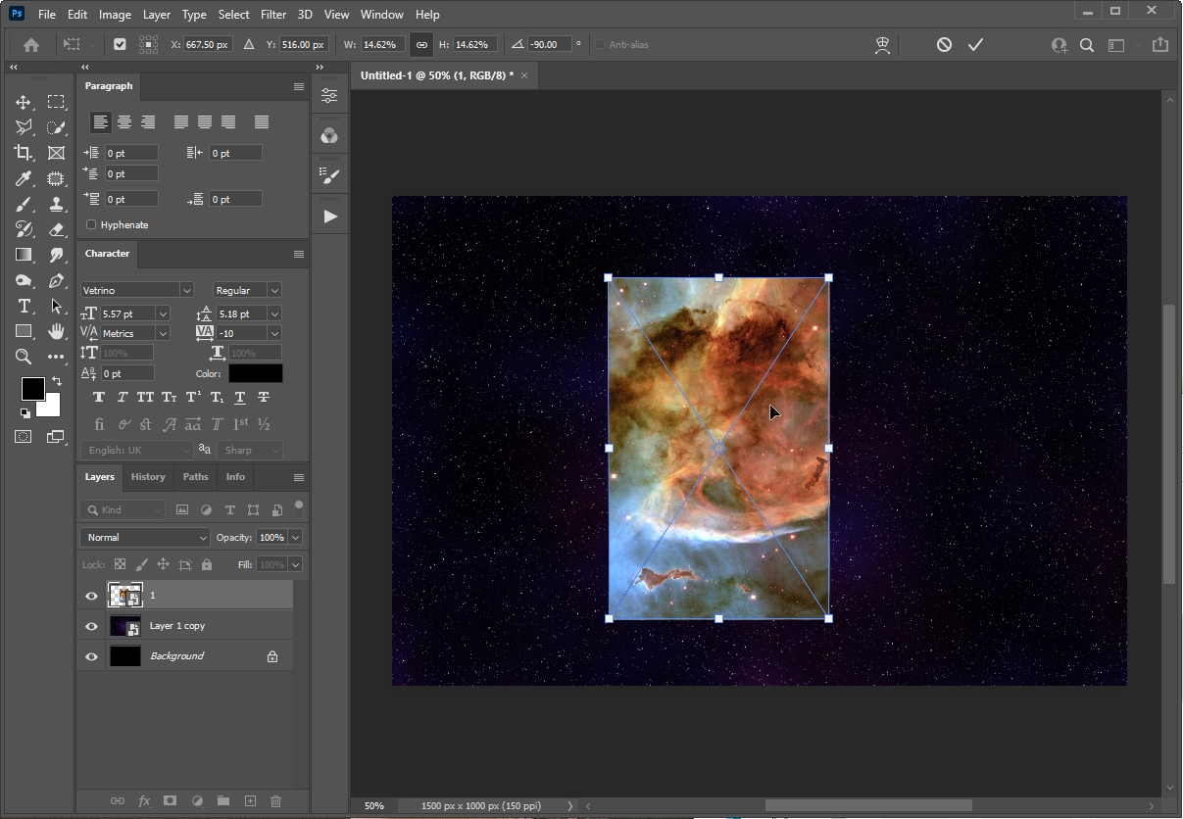The height and width of the screenshot is (819, 1183).
Task: Toggle layer filter on/off switch
Action: [299, 507]
